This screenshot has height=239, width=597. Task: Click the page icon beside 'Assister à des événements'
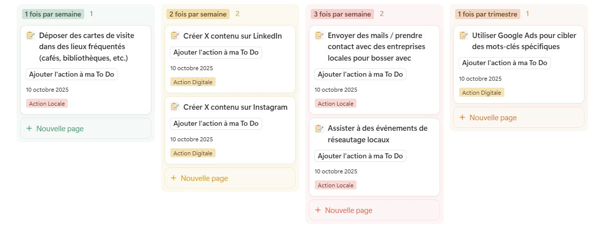click(319, 128)
